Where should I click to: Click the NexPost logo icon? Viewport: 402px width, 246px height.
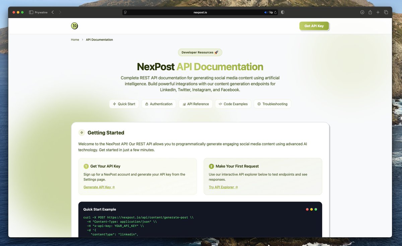click(x=74, y=26)
